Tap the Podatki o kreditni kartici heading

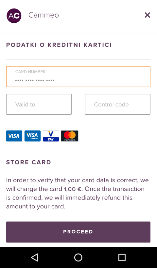[59, 45]
